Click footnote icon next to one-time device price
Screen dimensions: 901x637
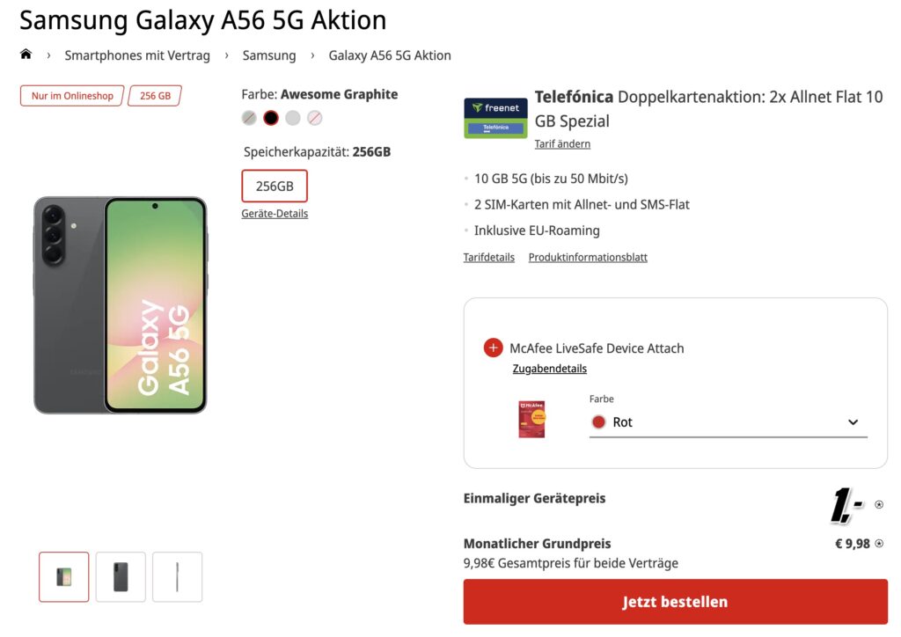pyautogui.click(x=878, y=505)
